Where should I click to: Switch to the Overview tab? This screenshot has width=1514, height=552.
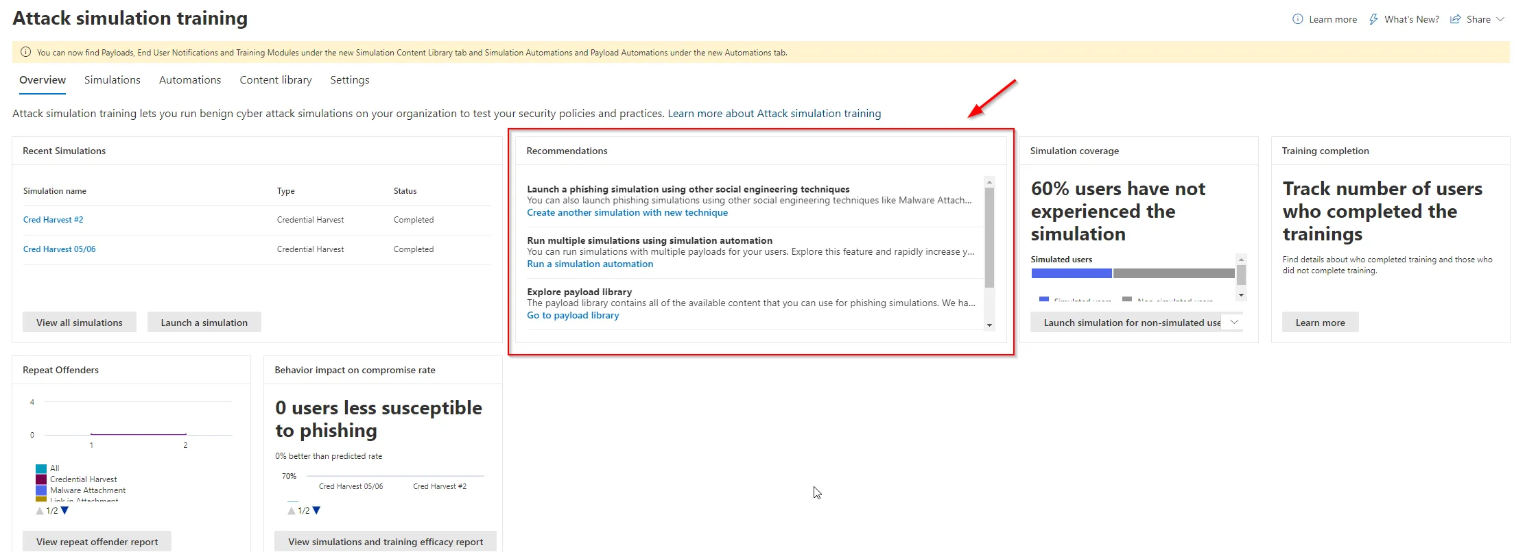pos(43,80)
